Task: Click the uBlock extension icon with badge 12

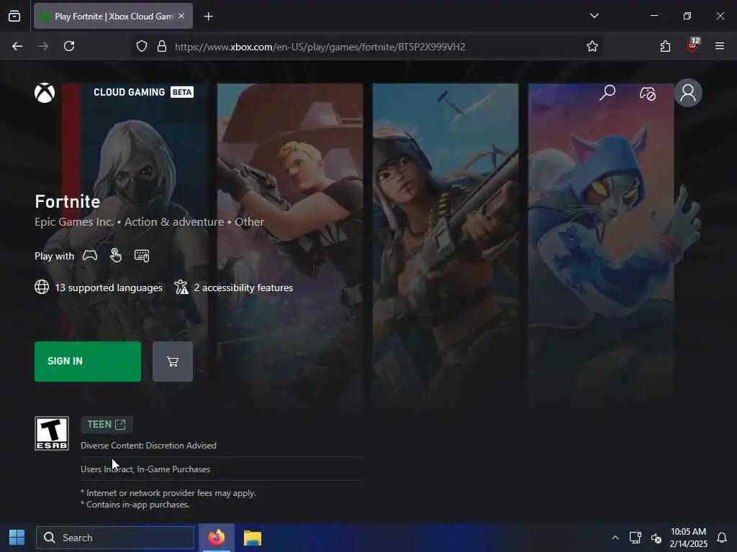Action: 692,45
